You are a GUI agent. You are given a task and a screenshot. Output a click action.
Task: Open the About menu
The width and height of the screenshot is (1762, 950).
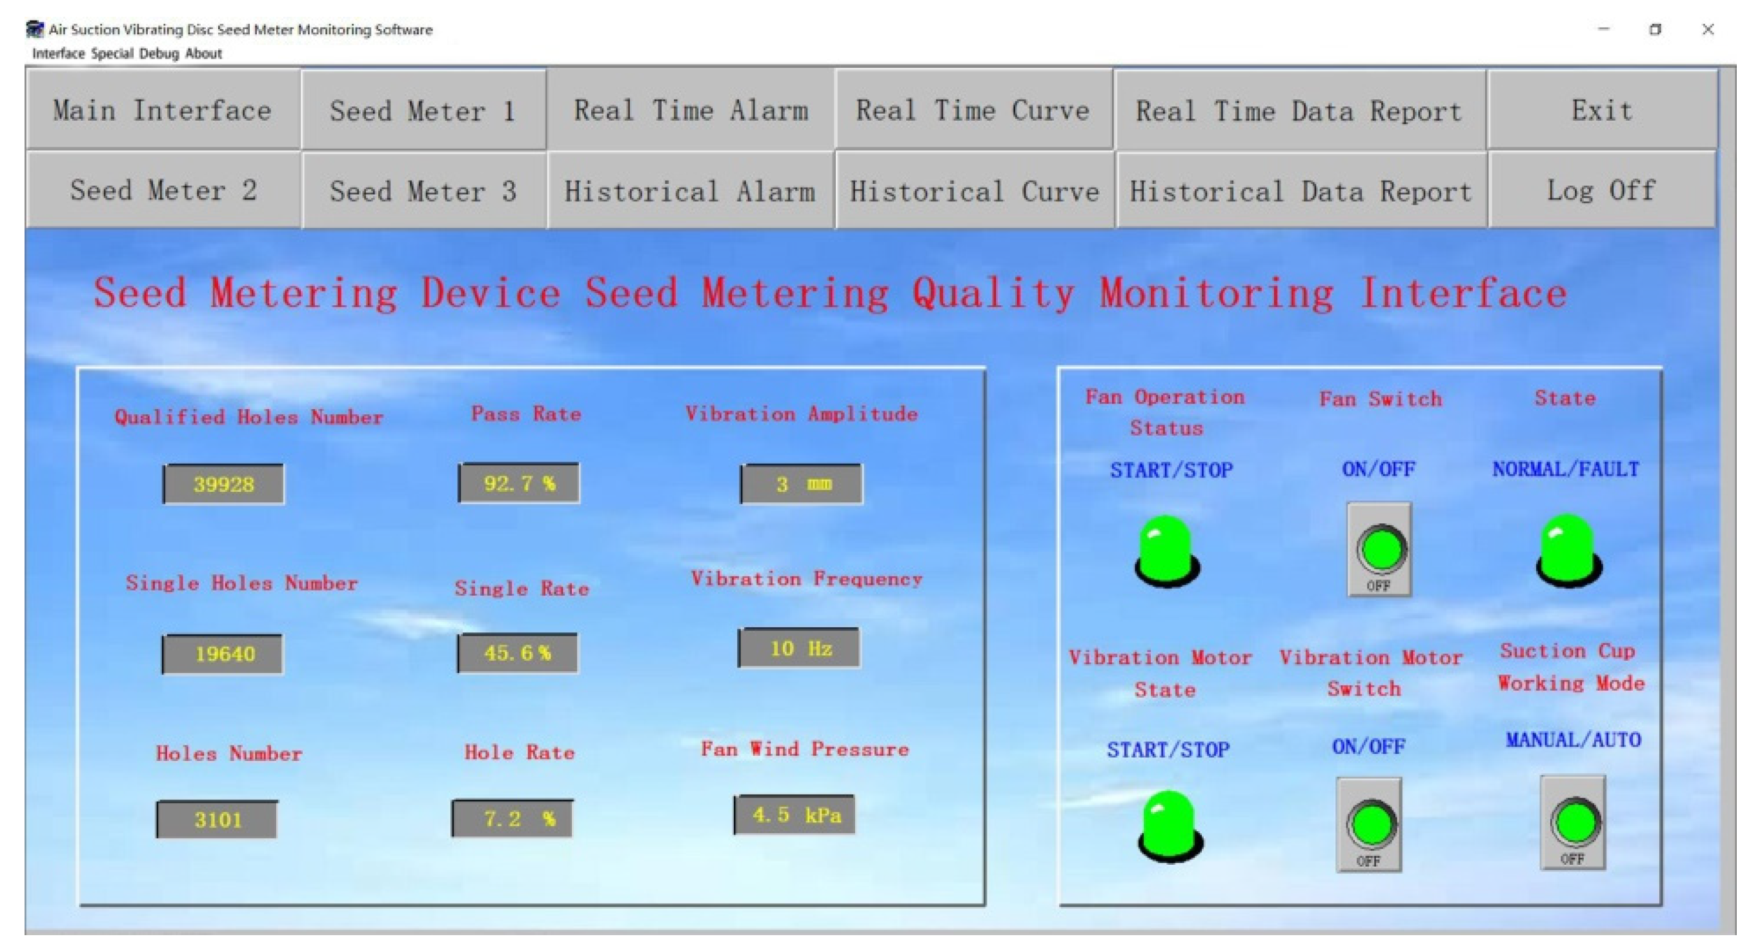point(203,54)
